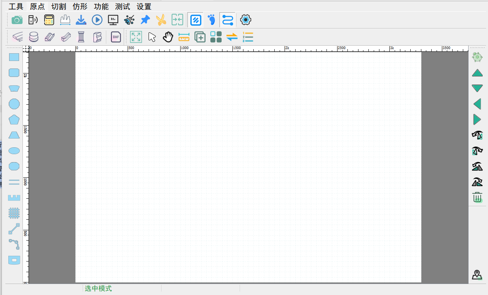This screenshot has width=488, height=295.
Task: Toggle the blue diagonal-lines hatch button
Action: tap(196, 20)
